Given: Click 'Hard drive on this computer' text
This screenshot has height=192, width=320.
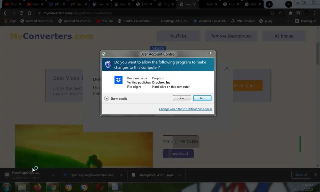Looking at the screenshot, I should [x=171, y=87].
